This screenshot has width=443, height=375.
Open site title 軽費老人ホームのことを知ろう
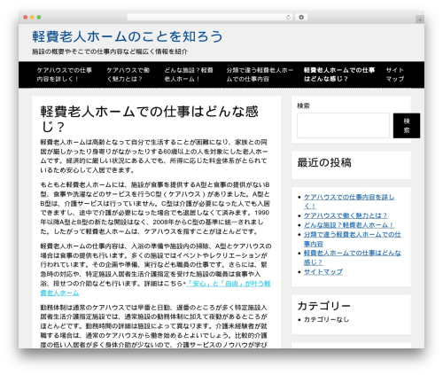click(x=128, y=36)
